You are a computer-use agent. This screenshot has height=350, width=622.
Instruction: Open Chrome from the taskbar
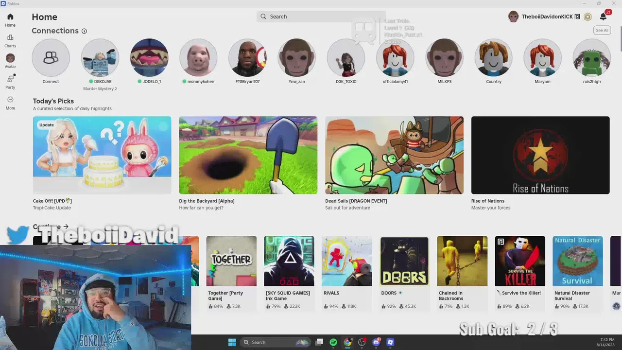point(347,342)
